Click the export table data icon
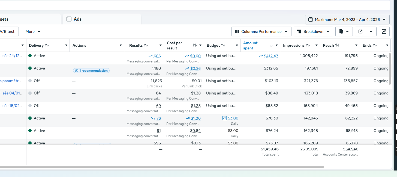397x177 pixels. pos(360,31)
